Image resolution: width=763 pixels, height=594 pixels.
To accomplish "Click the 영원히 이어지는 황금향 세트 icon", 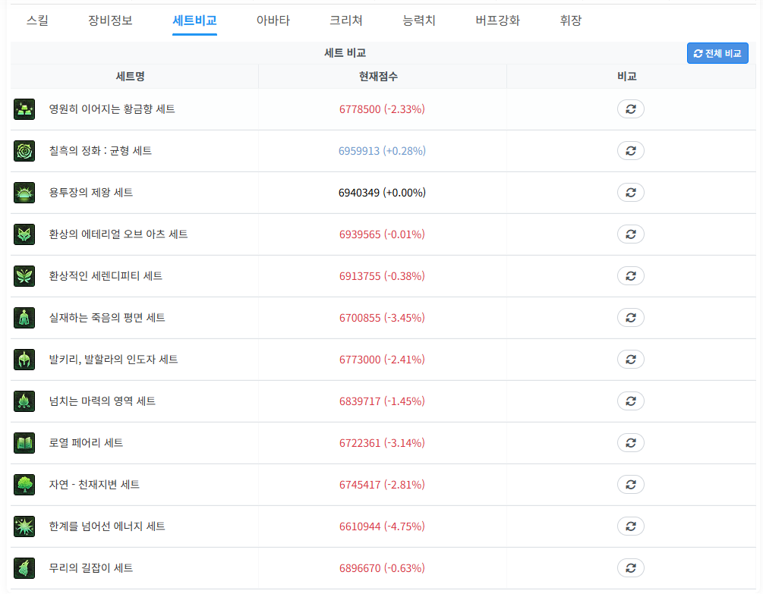I will (24, 109).
